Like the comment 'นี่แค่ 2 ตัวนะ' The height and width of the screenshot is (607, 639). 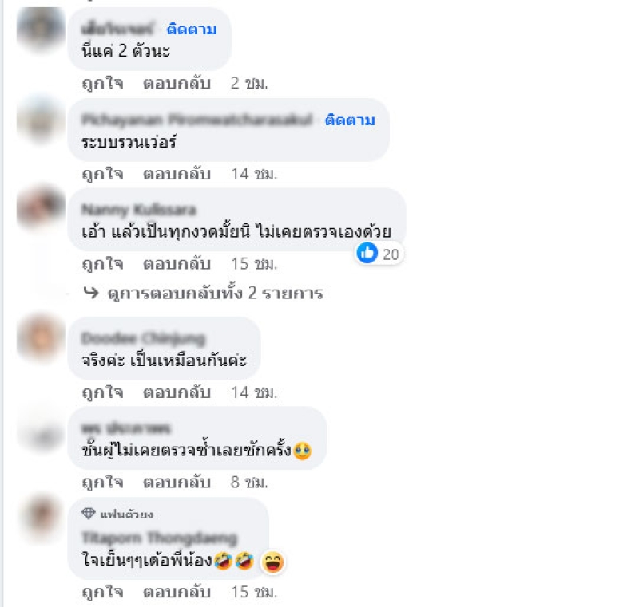point(103,83)
